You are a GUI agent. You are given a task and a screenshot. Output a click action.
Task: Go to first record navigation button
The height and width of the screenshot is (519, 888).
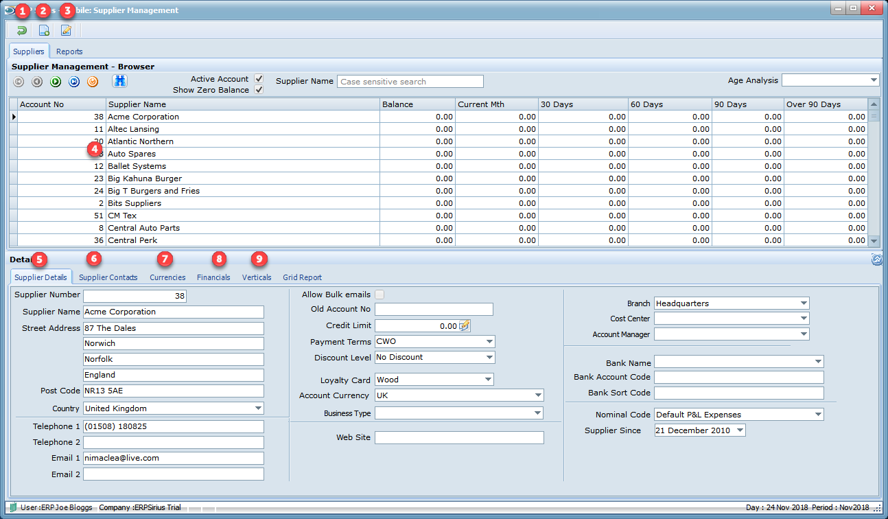(x=19, y=82)
